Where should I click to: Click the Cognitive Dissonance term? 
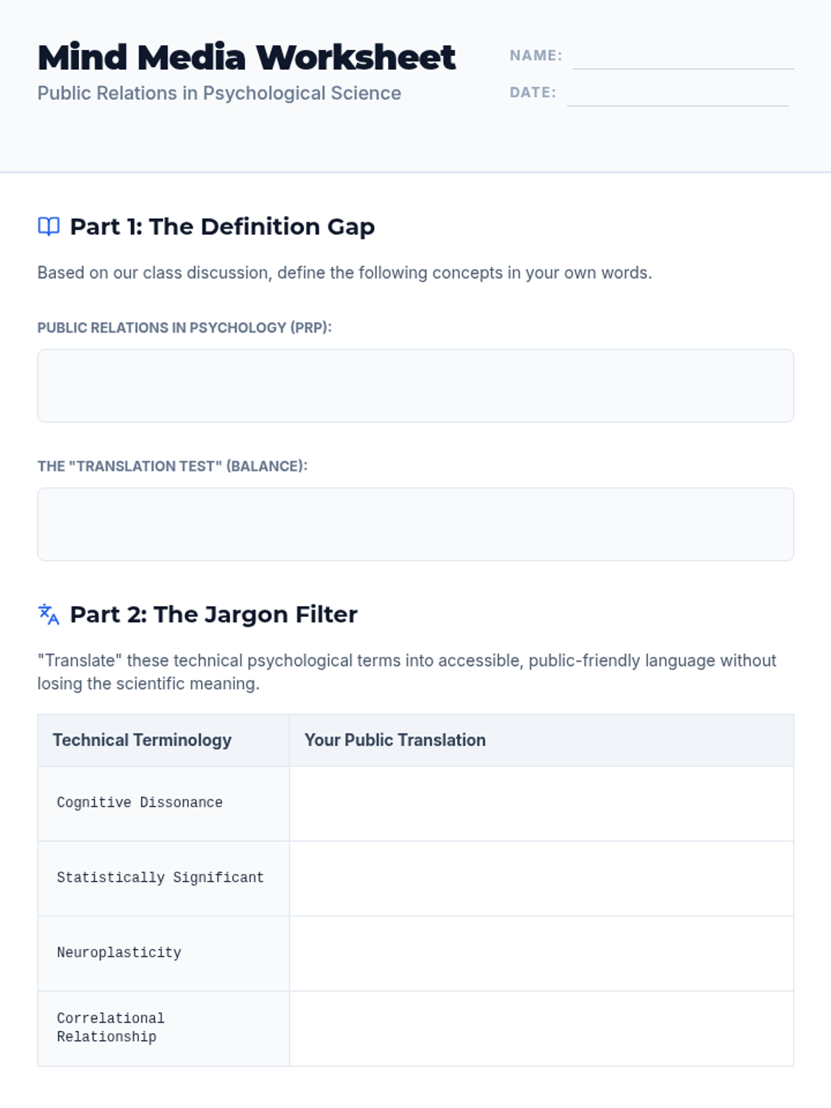tap(139, 803)
